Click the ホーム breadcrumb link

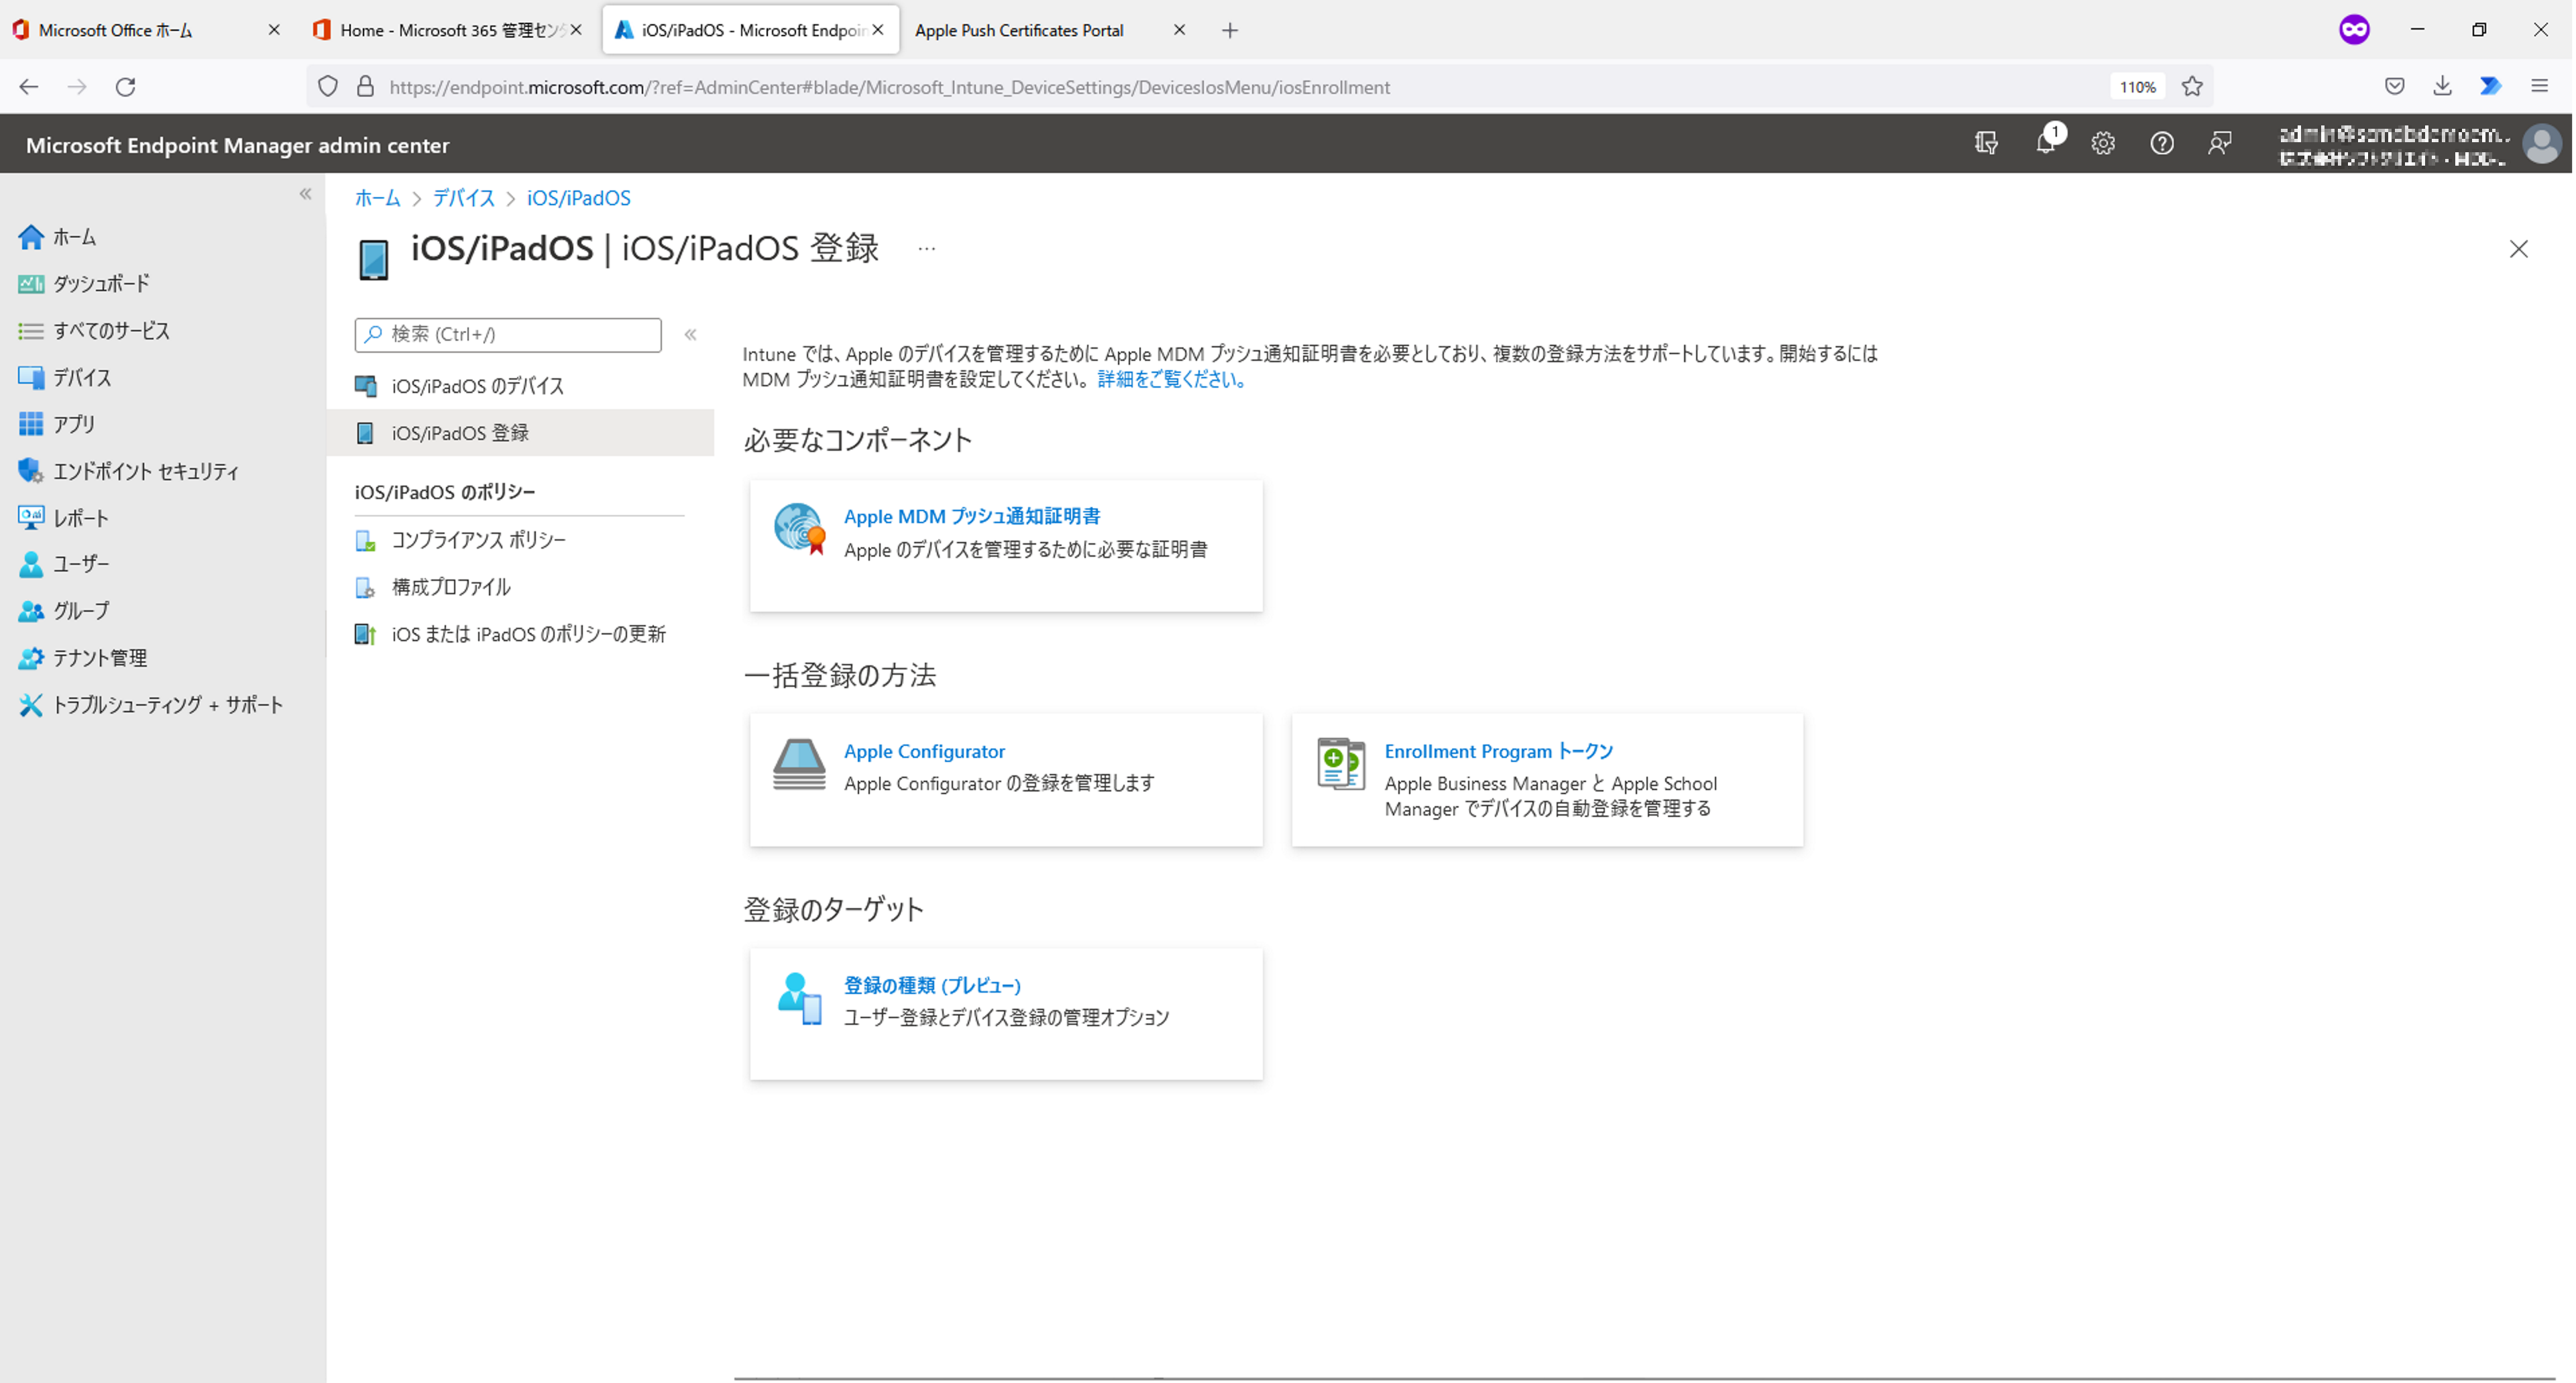377,198
